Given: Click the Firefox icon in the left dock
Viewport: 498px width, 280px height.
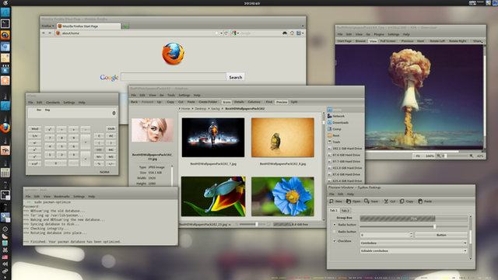Looking at the screenshot, I should pyautogui.click(x=5, y=128).
